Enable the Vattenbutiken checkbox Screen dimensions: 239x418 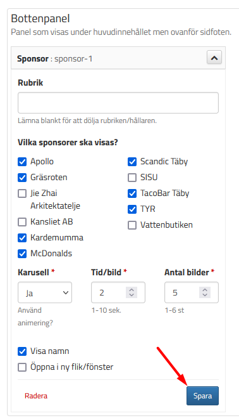coord(132,225)
